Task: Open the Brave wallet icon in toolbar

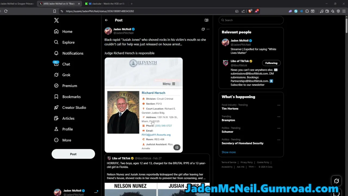Action: (x=327, y=11)
